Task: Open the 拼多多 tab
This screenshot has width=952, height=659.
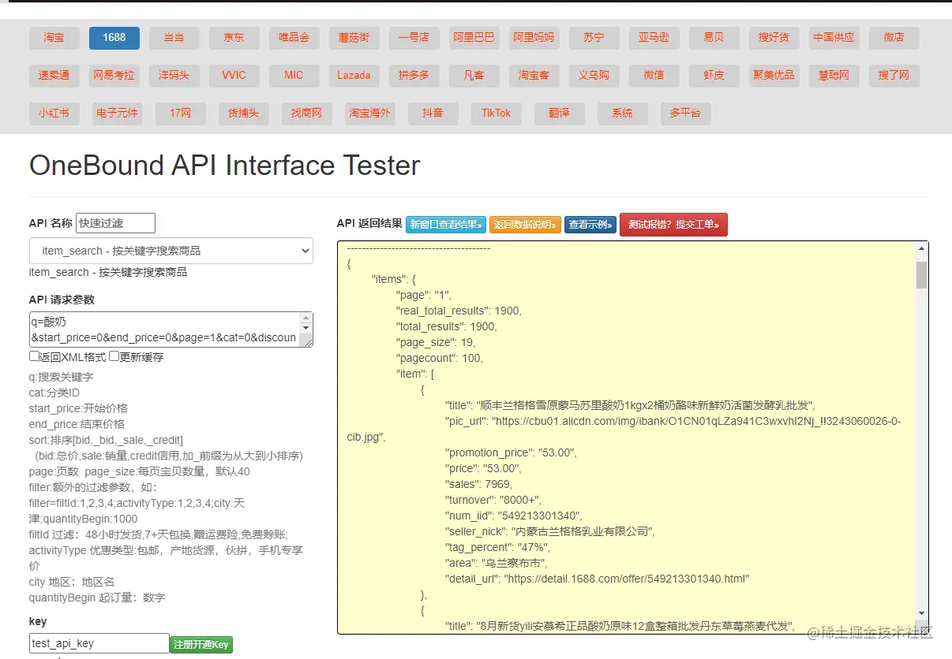Action: tap(414, 76)
